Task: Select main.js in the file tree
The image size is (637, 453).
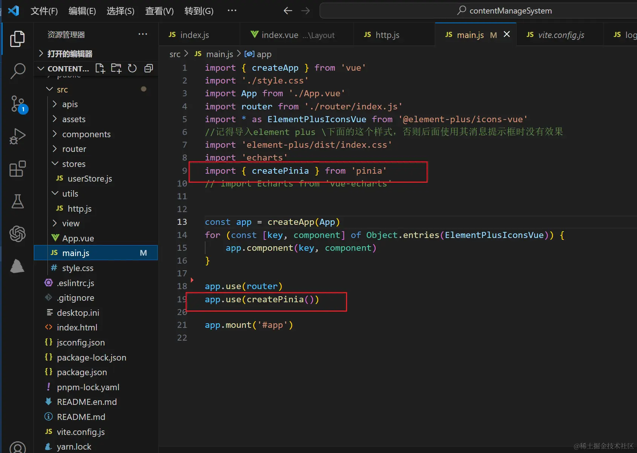Action: point(96,253)
